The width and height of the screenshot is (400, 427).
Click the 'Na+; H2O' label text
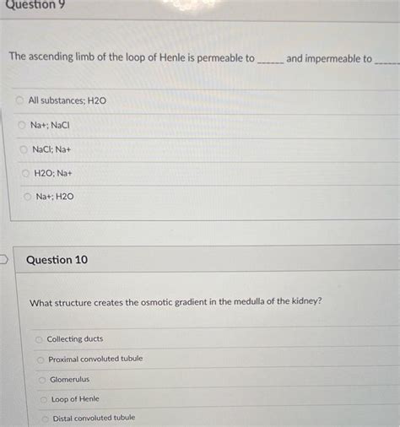[x=55, y=197]
